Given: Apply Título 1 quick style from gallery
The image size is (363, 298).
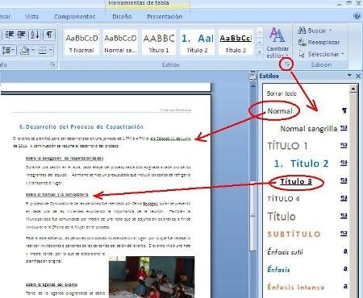Looking at the screenshot, I should pyautogui.click(x=159, y=43).
